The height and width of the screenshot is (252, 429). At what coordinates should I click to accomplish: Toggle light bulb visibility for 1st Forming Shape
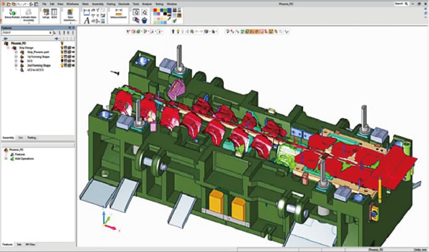tap(62, 56)
